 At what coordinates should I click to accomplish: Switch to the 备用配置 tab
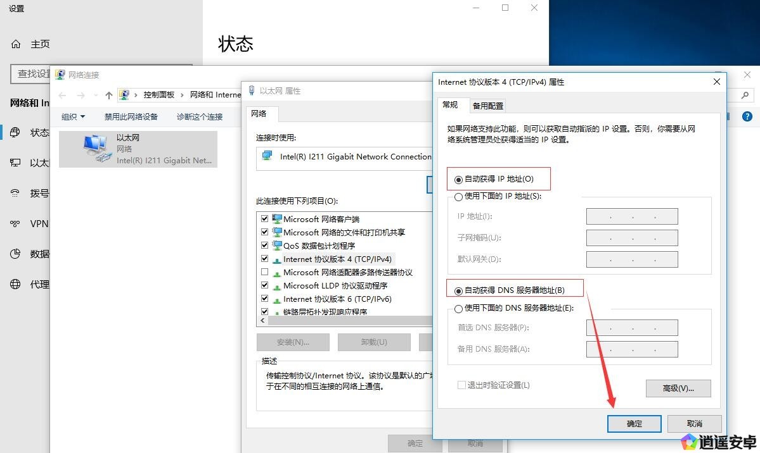[487, 106]
